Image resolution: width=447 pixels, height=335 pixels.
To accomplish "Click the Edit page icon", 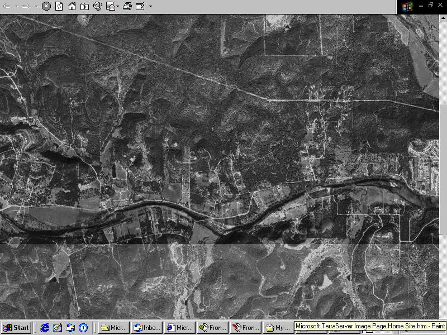I will coord(140,7).
